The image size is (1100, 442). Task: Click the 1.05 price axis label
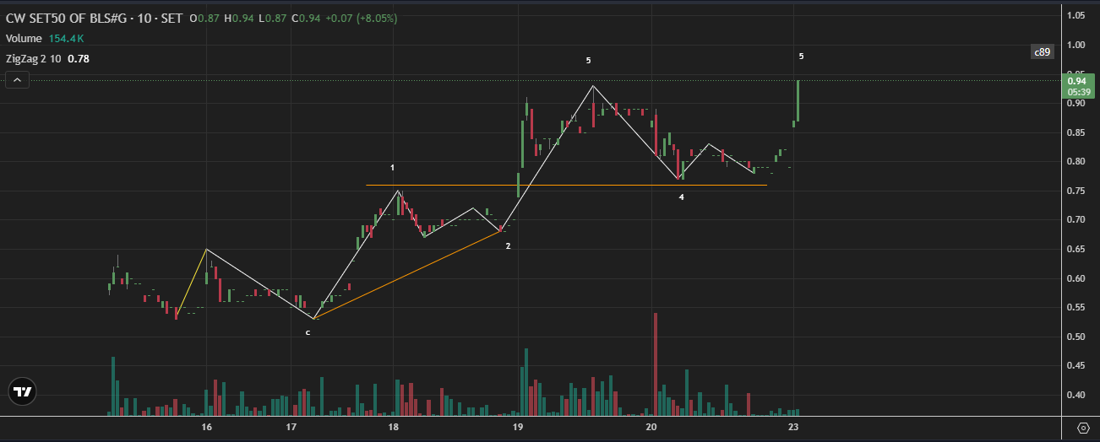point(1076,15)
